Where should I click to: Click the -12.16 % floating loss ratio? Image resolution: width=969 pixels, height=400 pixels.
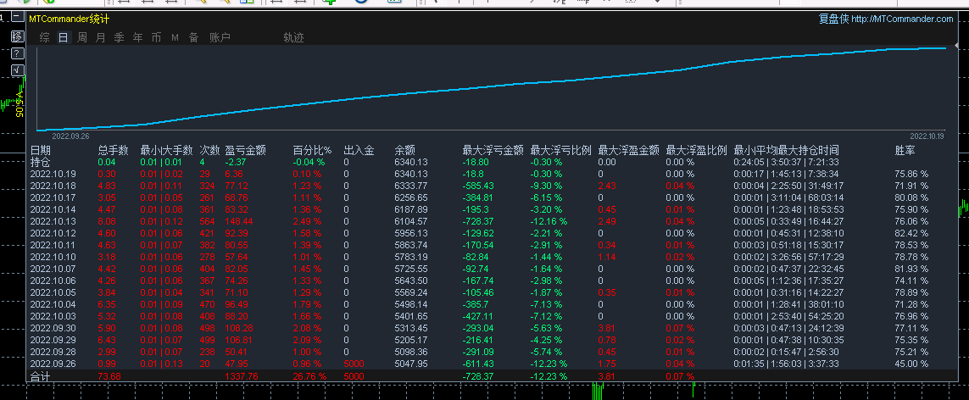[x=549, y=221]
